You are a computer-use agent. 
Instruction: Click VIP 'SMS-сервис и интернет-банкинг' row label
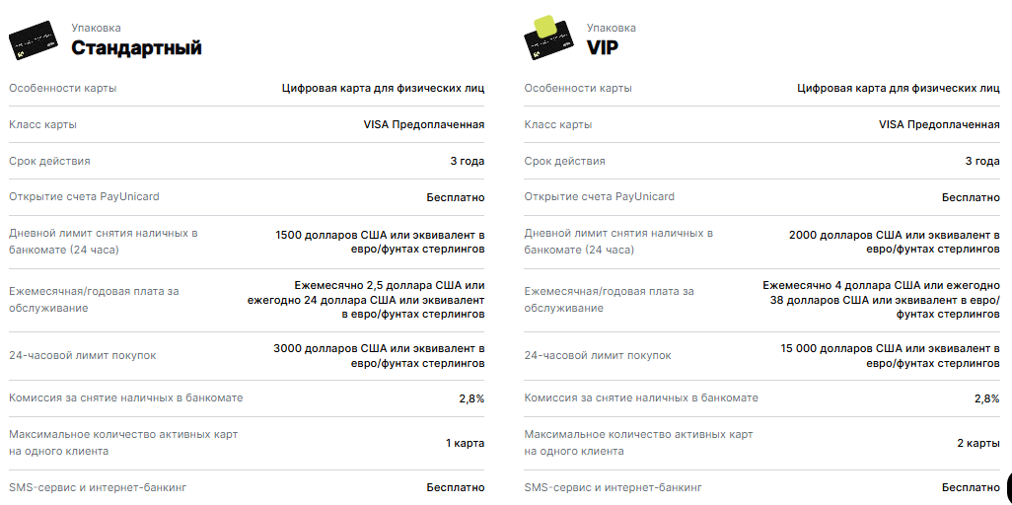pos(614,487)
